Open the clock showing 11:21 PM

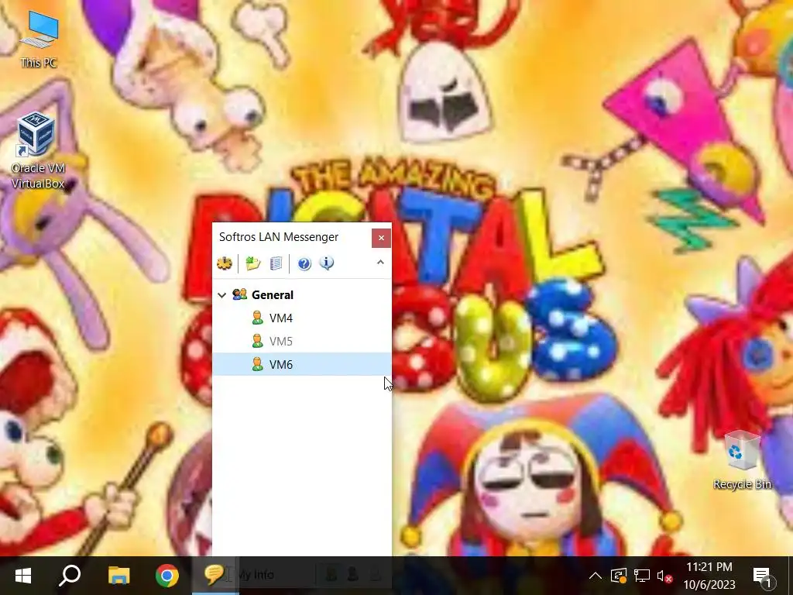(x=709, y=576)
